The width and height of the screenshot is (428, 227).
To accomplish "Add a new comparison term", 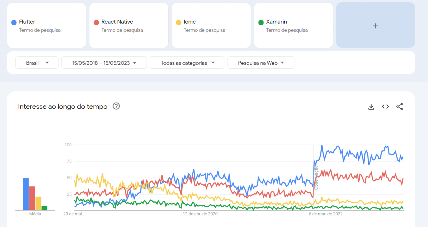I will (375, 26).
